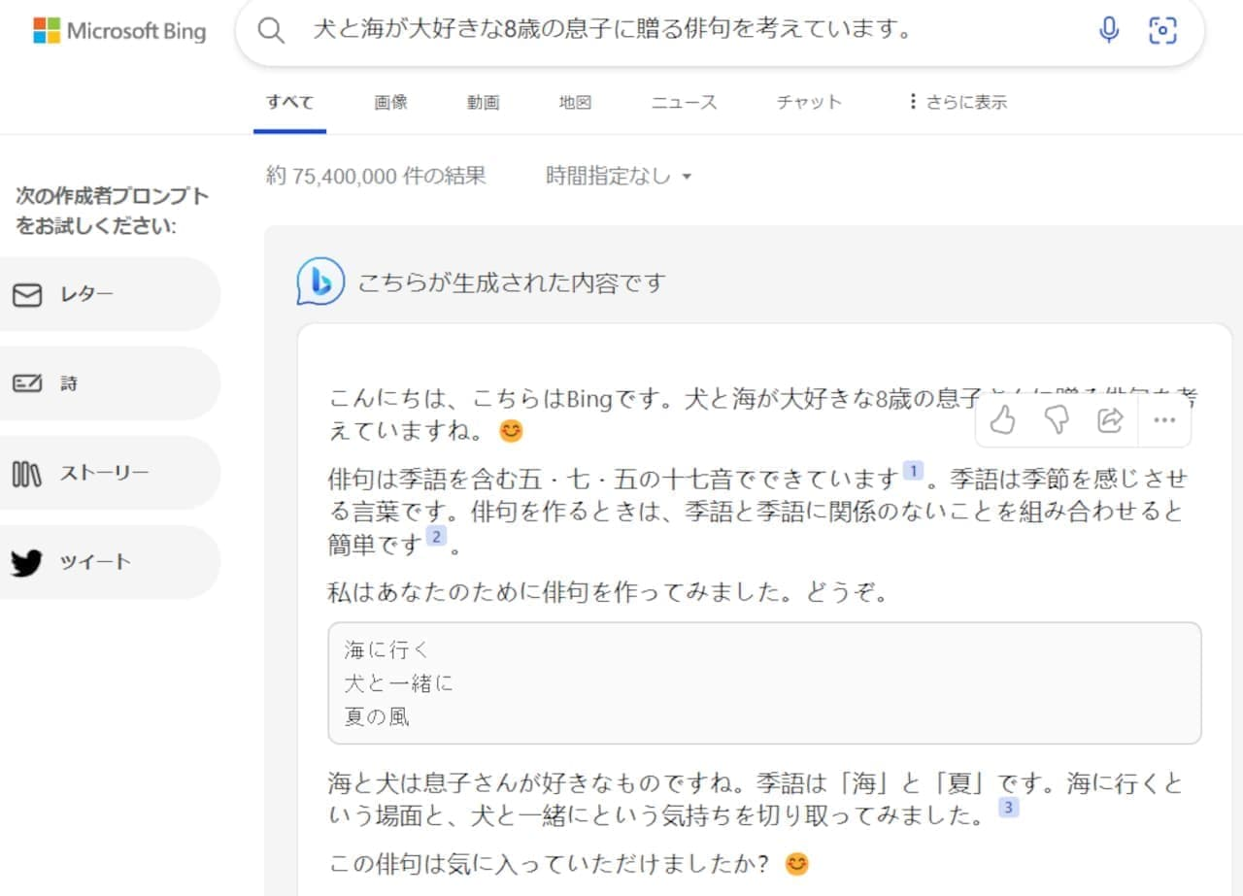The height and width of the screenshot is (896, 1243).
Task: Open the three-dot more options menu
Action: point(1163,420)
